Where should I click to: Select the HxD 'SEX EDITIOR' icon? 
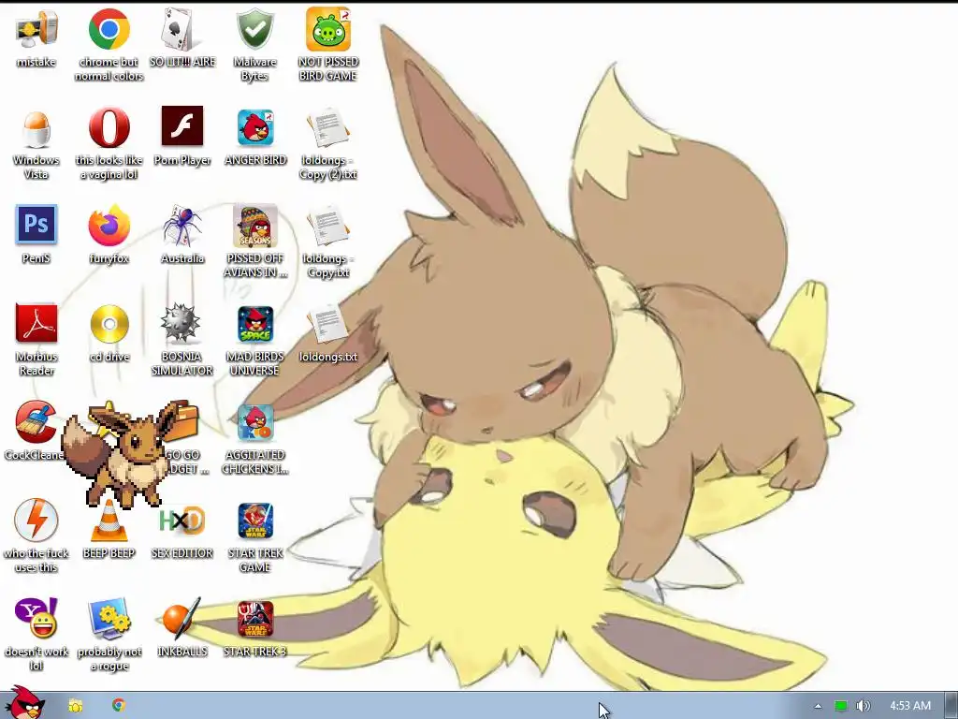coord(182,521)
